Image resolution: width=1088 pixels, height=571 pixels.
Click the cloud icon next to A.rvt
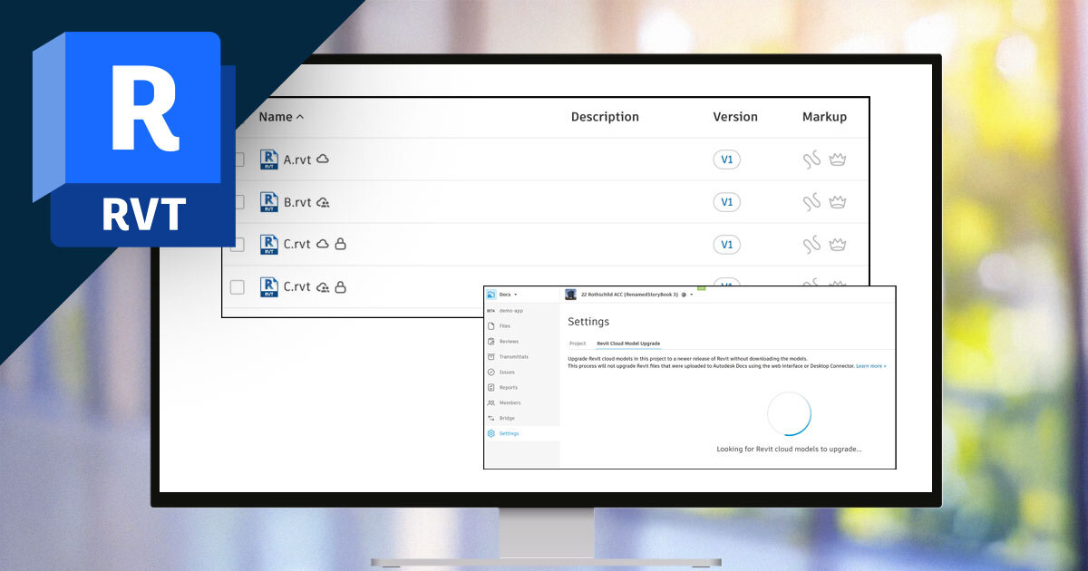pyautogui.click(x=323, y=159)
